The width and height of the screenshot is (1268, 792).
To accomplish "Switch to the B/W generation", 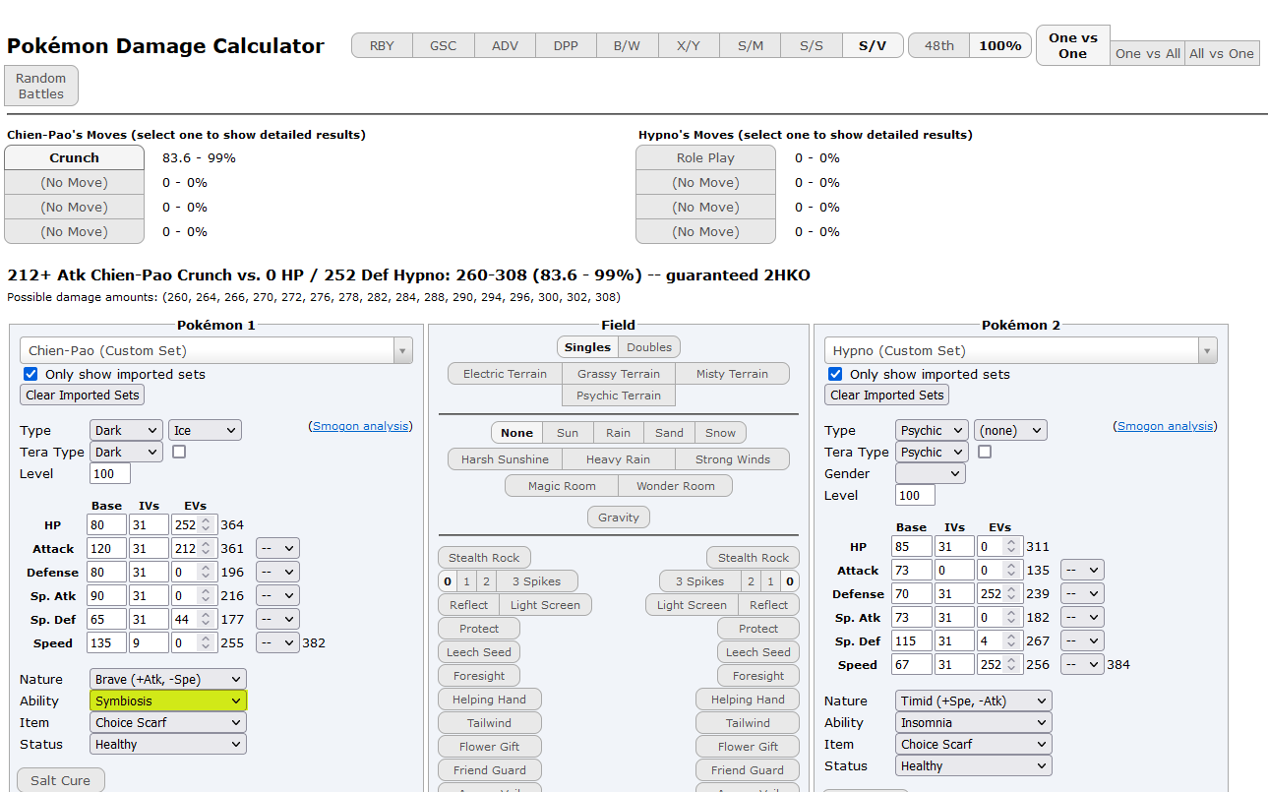I will point(627,45).
